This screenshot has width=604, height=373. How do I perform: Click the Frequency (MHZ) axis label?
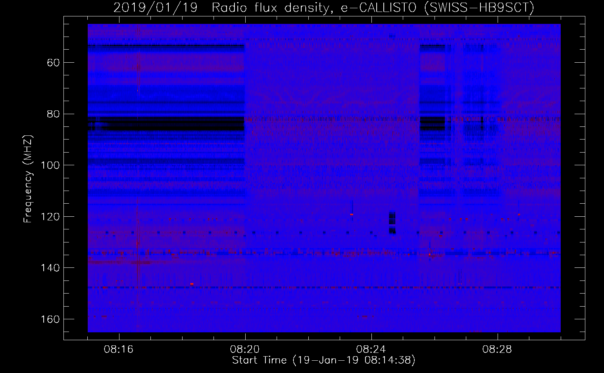tap(28, 179)
